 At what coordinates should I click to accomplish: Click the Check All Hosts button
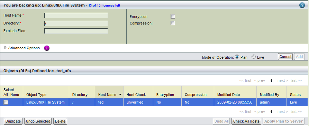coord(246,121)
